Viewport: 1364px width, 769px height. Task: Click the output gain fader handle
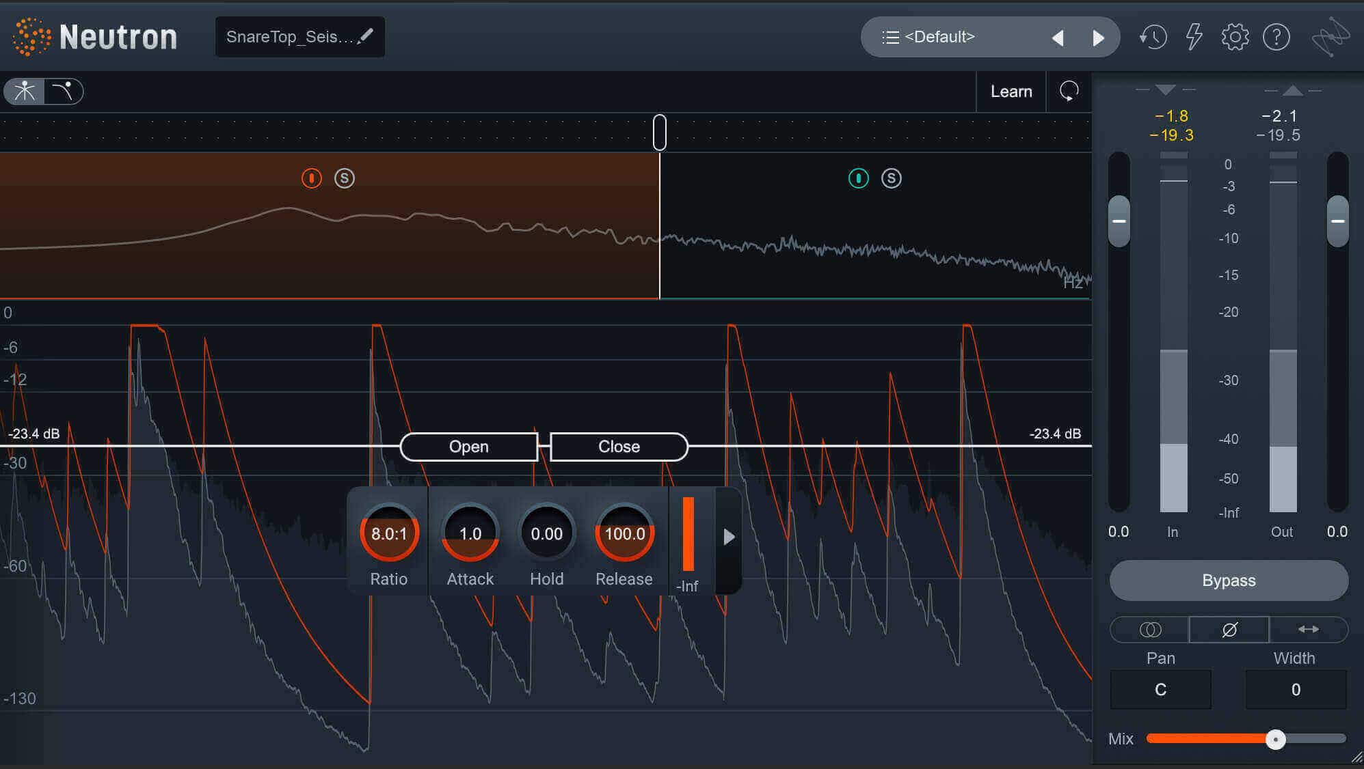coord(1338,221)
